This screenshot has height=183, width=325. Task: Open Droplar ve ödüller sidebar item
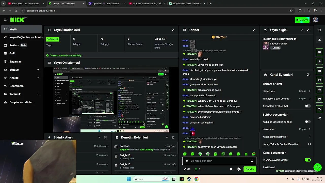coord(22,102)
